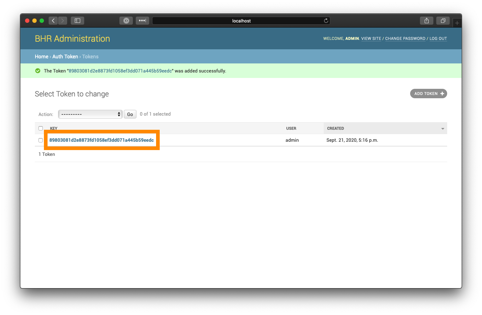Open the Action dropdown
The width and height of the screenshot is (482, 315).
click(90, 114)
